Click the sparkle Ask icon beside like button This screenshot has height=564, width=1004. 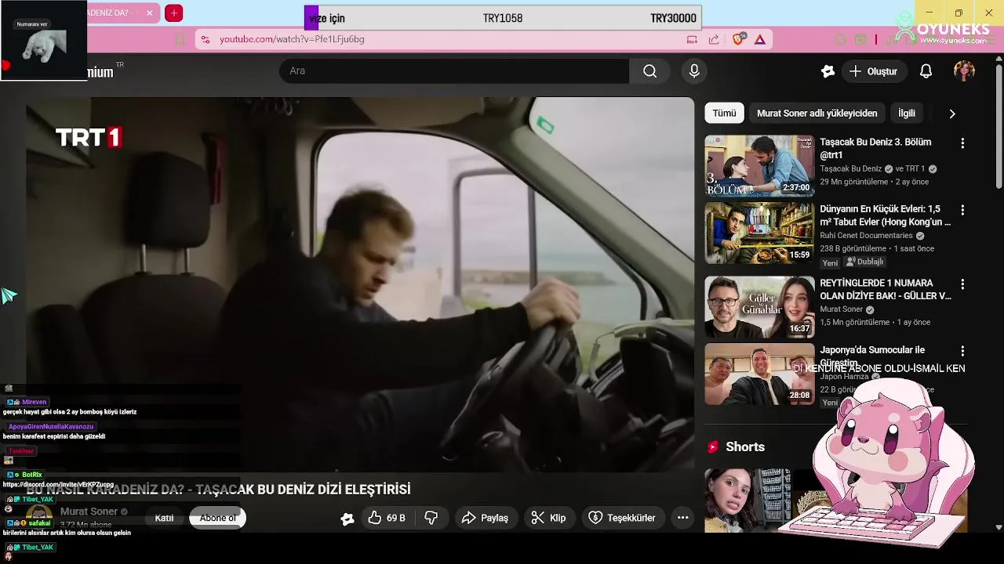347,519
